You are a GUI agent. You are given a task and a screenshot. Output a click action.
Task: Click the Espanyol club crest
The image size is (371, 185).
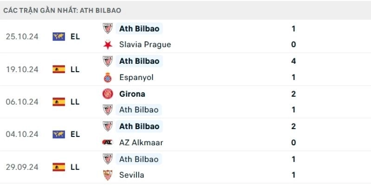[108, 77]
